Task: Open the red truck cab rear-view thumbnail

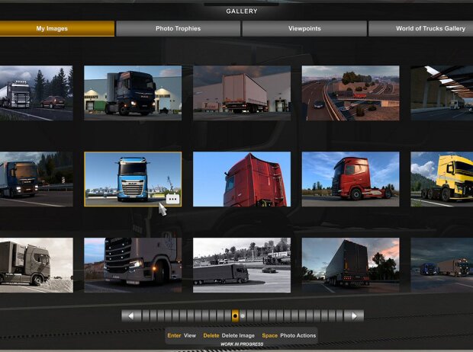Action: (x=242, y=179)
